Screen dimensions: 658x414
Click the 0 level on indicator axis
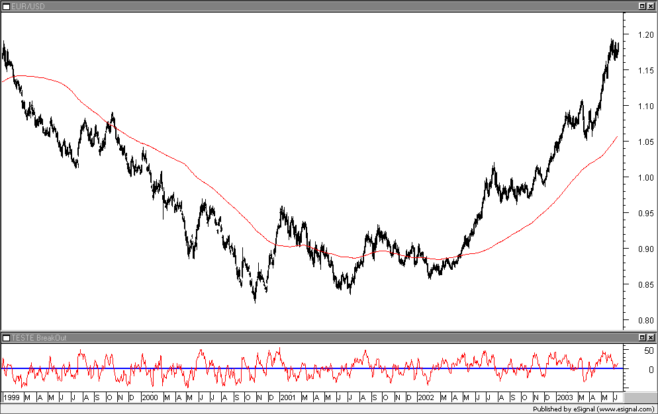point(651,370)
